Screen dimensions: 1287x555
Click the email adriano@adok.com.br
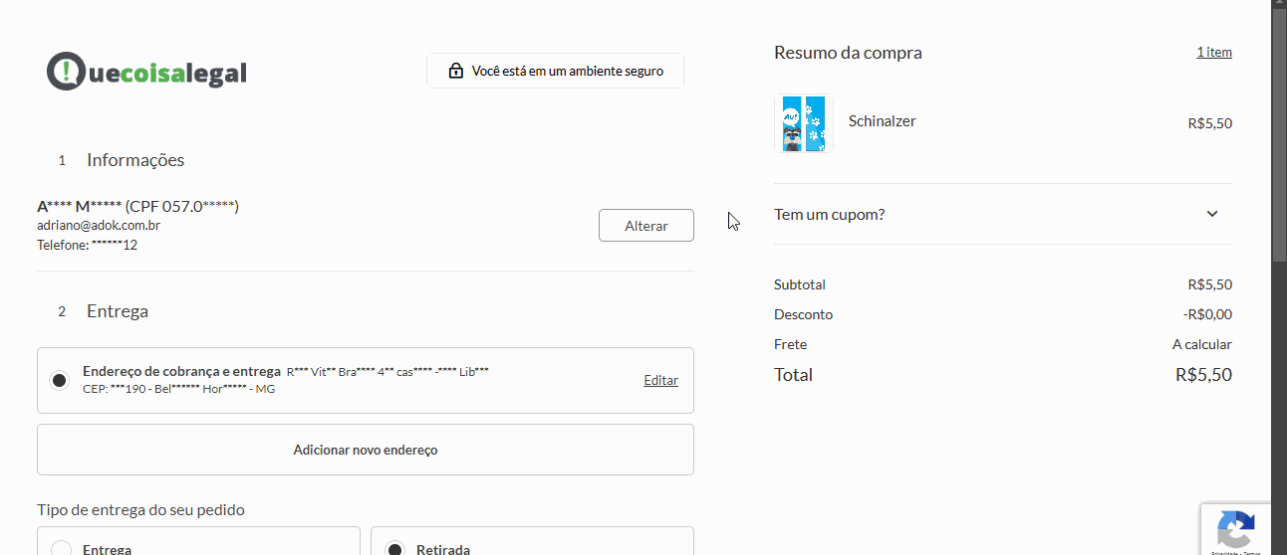pyautogui.click(x=99, y=226)
